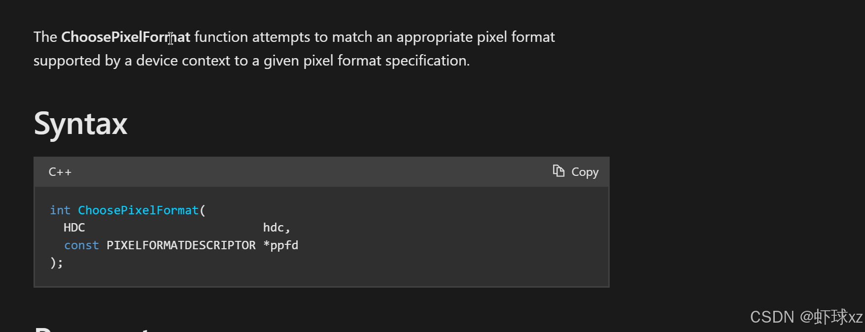
Task: Click the PIXELFORMATDESCRIPTOR type name
Action: click(x=181, y=245)
